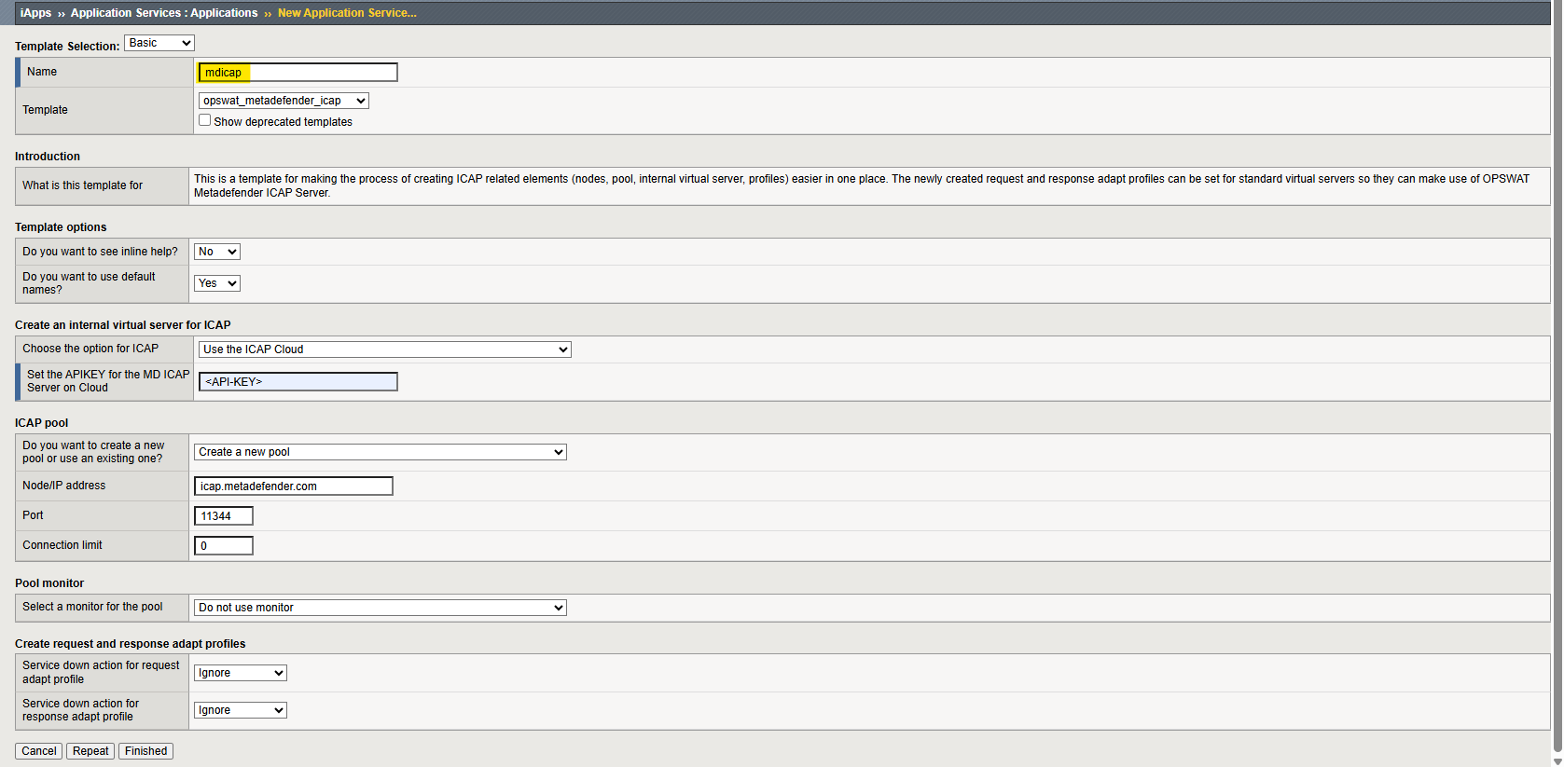Click 'Create request and response adapt profiles' heading
Viewport: 1564px width, 767px height.
click(x=131, y=644)
